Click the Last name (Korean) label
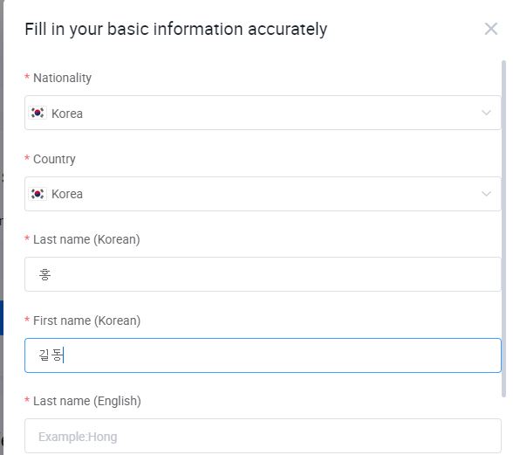This screenshot has width=513, height=455. pyautogui.click(x=86, y=239)
